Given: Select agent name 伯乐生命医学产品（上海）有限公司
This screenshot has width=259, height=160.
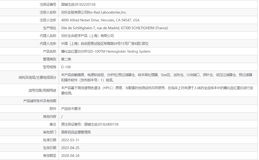Looking at the screenshot, I should [x=87, y=36].
